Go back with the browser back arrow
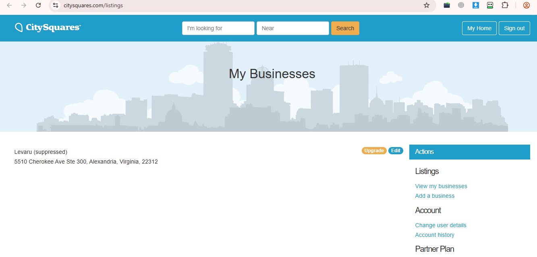Screen dimensions: 537x257 (9, 5)
